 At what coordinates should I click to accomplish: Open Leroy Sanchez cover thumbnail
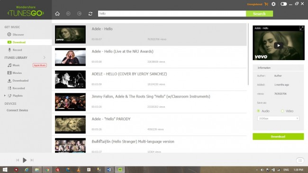[x=70, y=80]
